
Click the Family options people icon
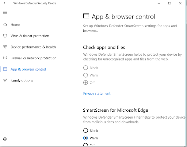(5, 80)
